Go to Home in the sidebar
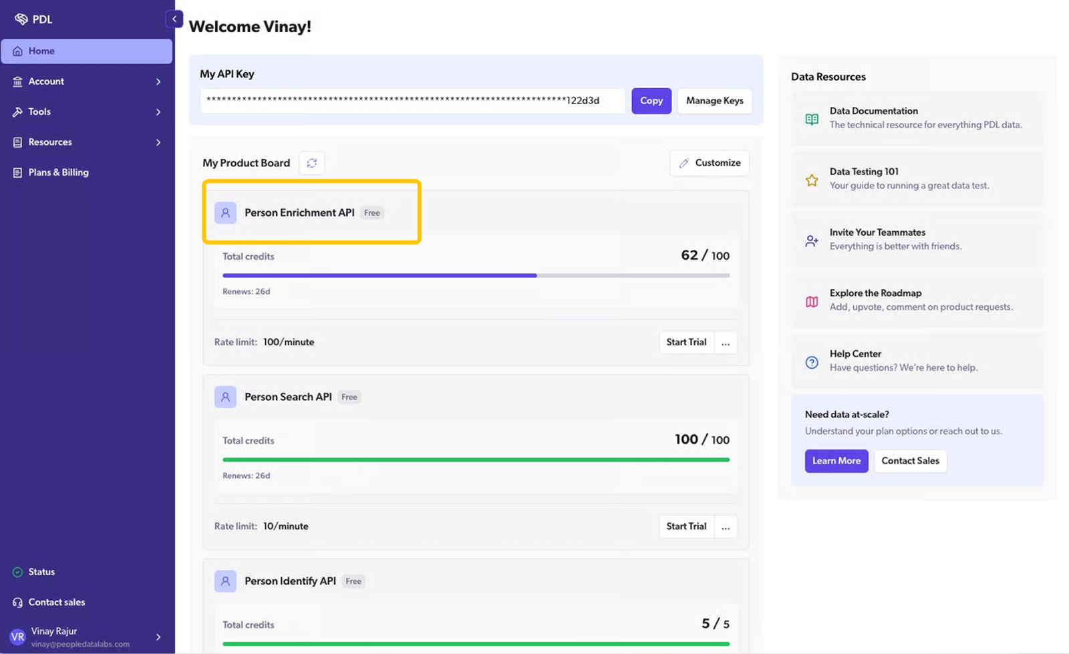This screenshot has height=654, width=1069. [87, 51]
